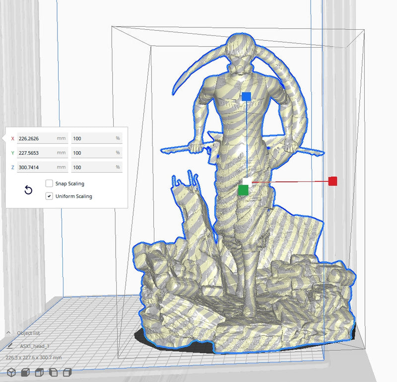The height and width of the screenshot is (382, 397).
Task: Click the blue Z-axis scale handle
Action: pos(246,96)
